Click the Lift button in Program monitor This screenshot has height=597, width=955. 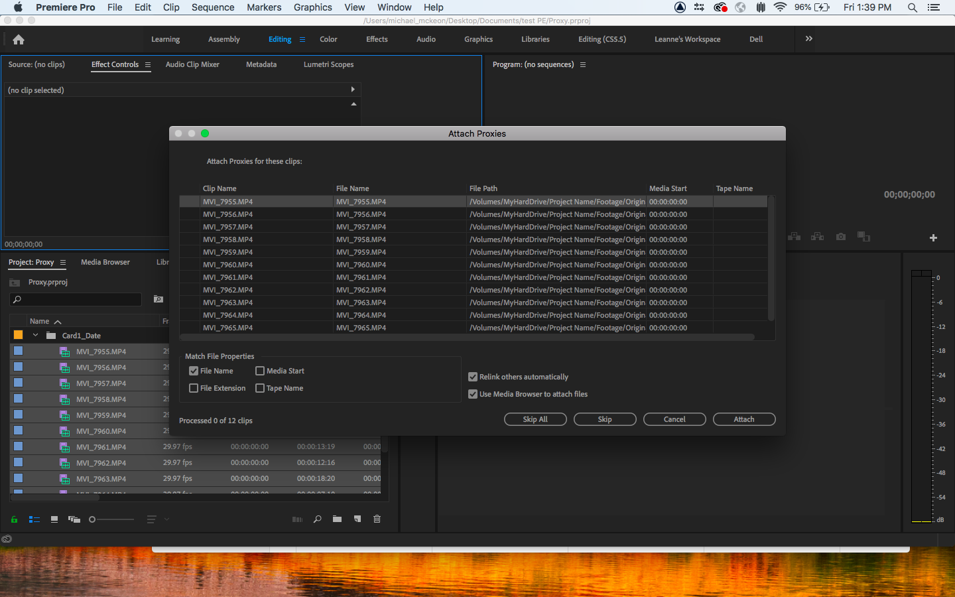coord(795,237)
